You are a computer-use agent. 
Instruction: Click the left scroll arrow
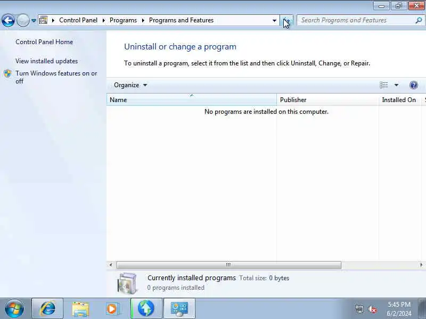111,265
